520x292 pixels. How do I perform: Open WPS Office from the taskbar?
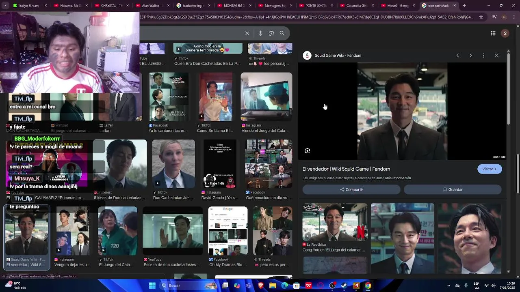(x=308, y=286)
